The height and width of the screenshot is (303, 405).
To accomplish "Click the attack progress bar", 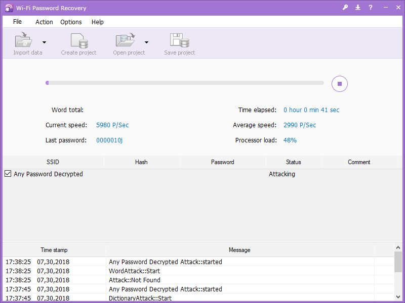I will click(185, 82).
